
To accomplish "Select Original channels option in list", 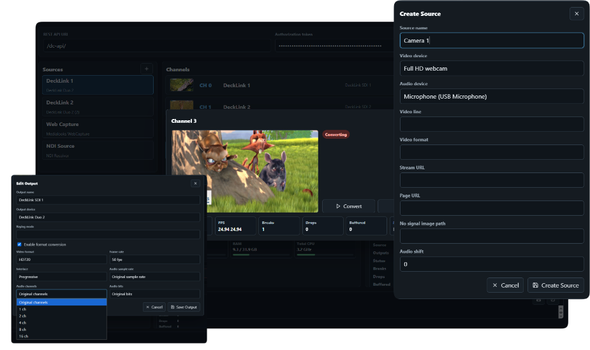I will click(62, 302).
